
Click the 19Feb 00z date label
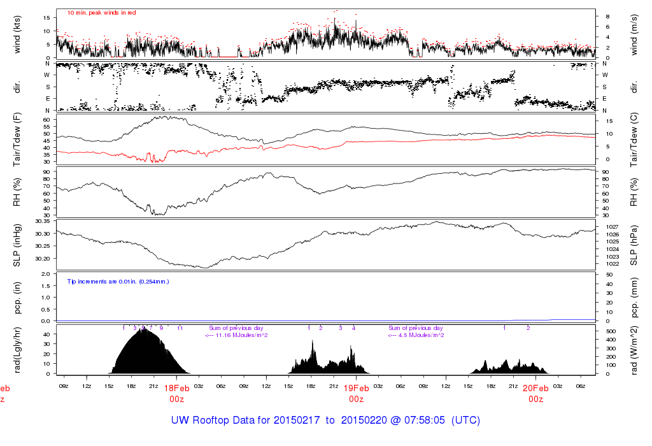click(x=357, y=394)
